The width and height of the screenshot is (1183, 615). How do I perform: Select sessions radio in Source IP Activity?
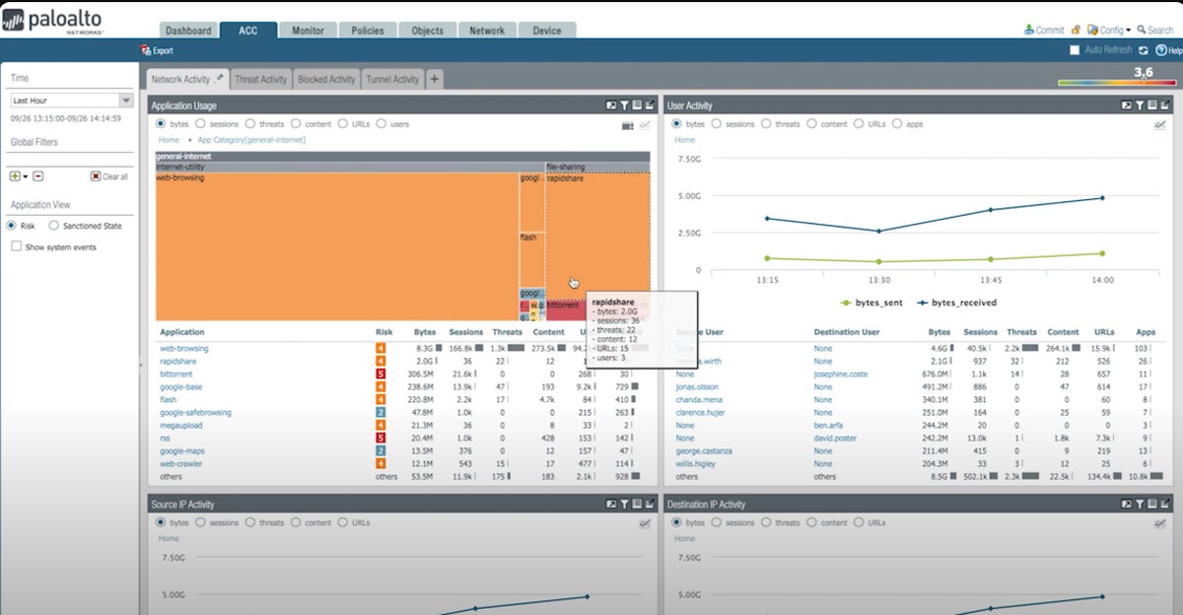coord(200,522)
